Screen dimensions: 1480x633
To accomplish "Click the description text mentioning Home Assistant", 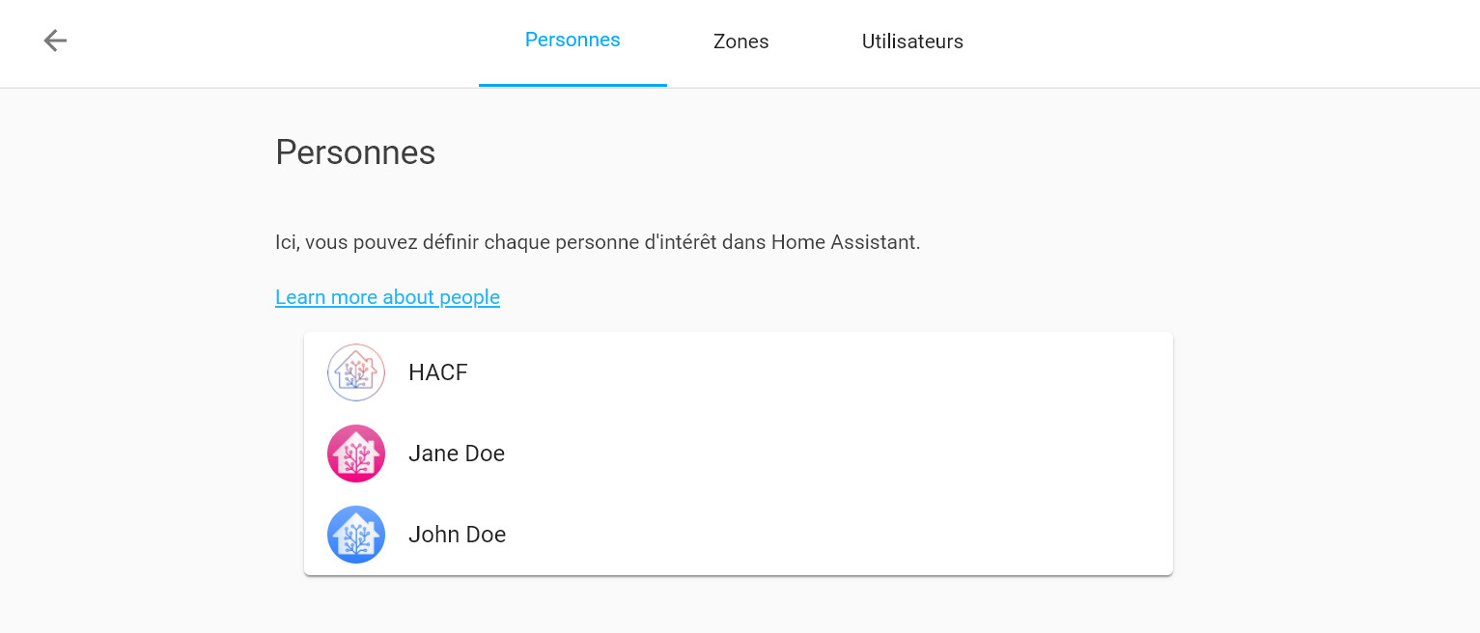I will tap(598, 242).
